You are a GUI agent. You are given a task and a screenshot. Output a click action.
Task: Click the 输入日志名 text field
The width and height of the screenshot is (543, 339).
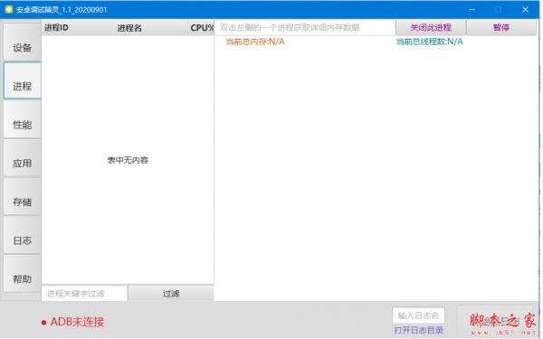click(x=420, y=316)
